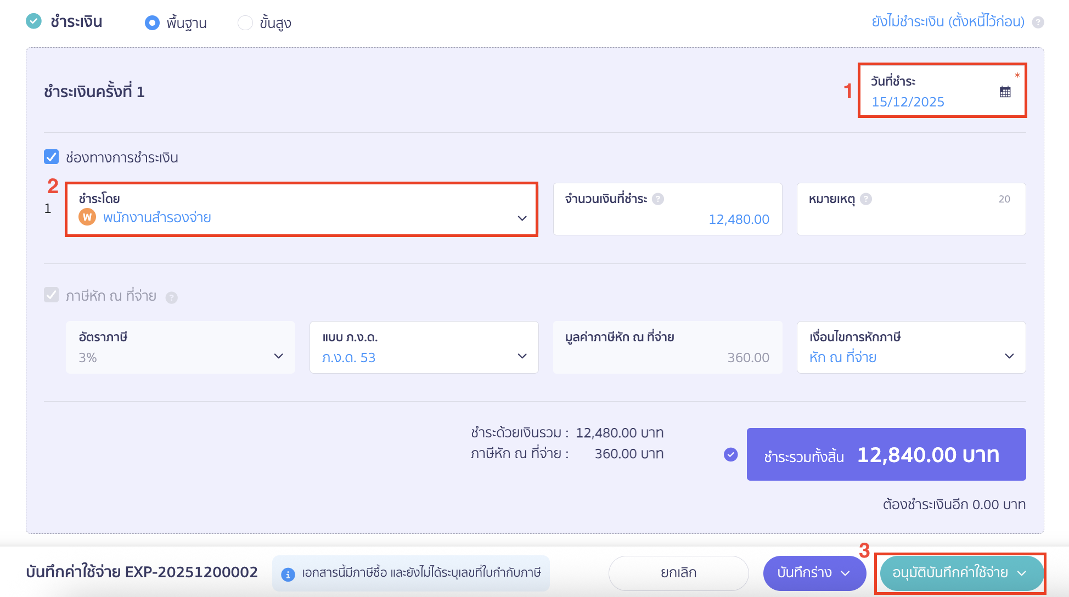1069x597 pixels.
Task: Toggle the ภาษีหัก ณ ที่จ่าย checkbox
Action: (51, 295)
